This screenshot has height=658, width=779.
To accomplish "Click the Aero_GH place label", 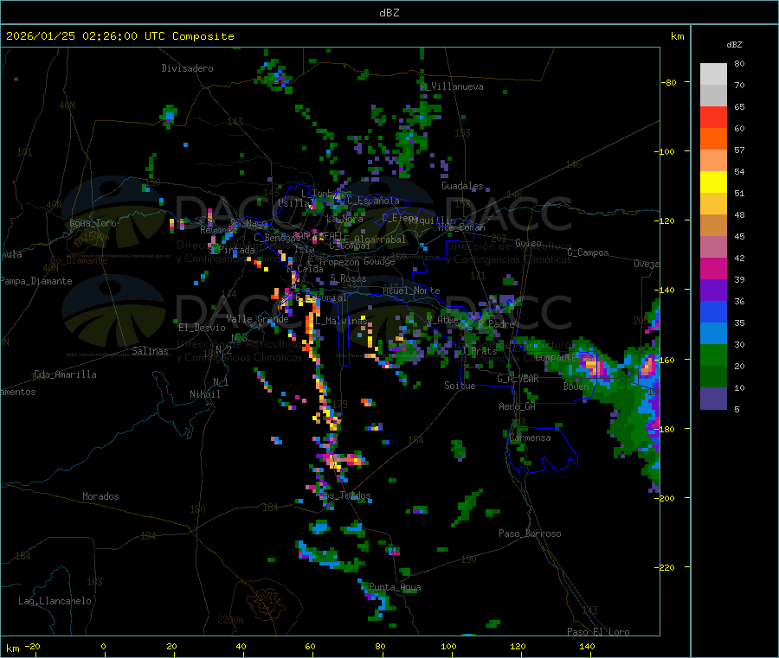I will pos(517,406).
